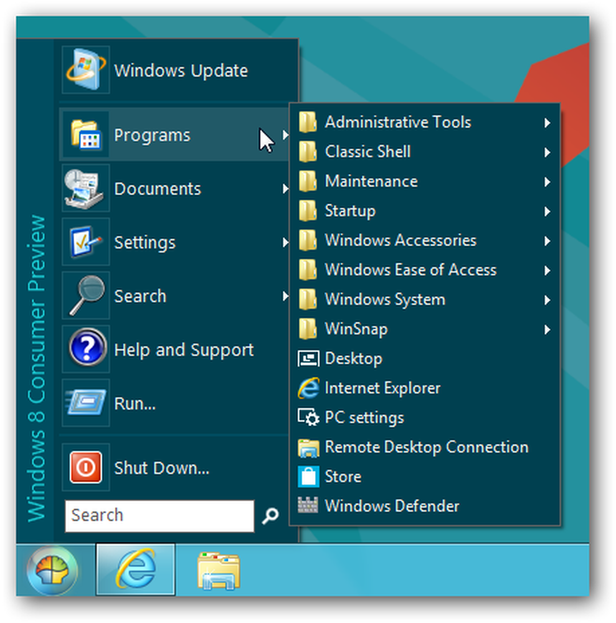Screen dimensions: 616x623
Task: Expand the Maintenance submenu arrow
Action: [547, 182]
